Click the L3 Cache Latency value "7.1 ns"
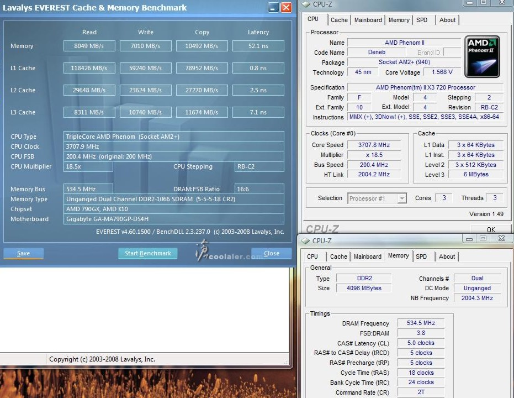The height and width of the screenshot is (398, 514). [258, 112]
